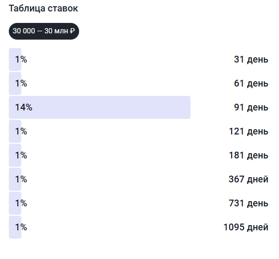Click the 731 день term label
279x259 pixels.
pyautogui.click(x=249, y=203)
